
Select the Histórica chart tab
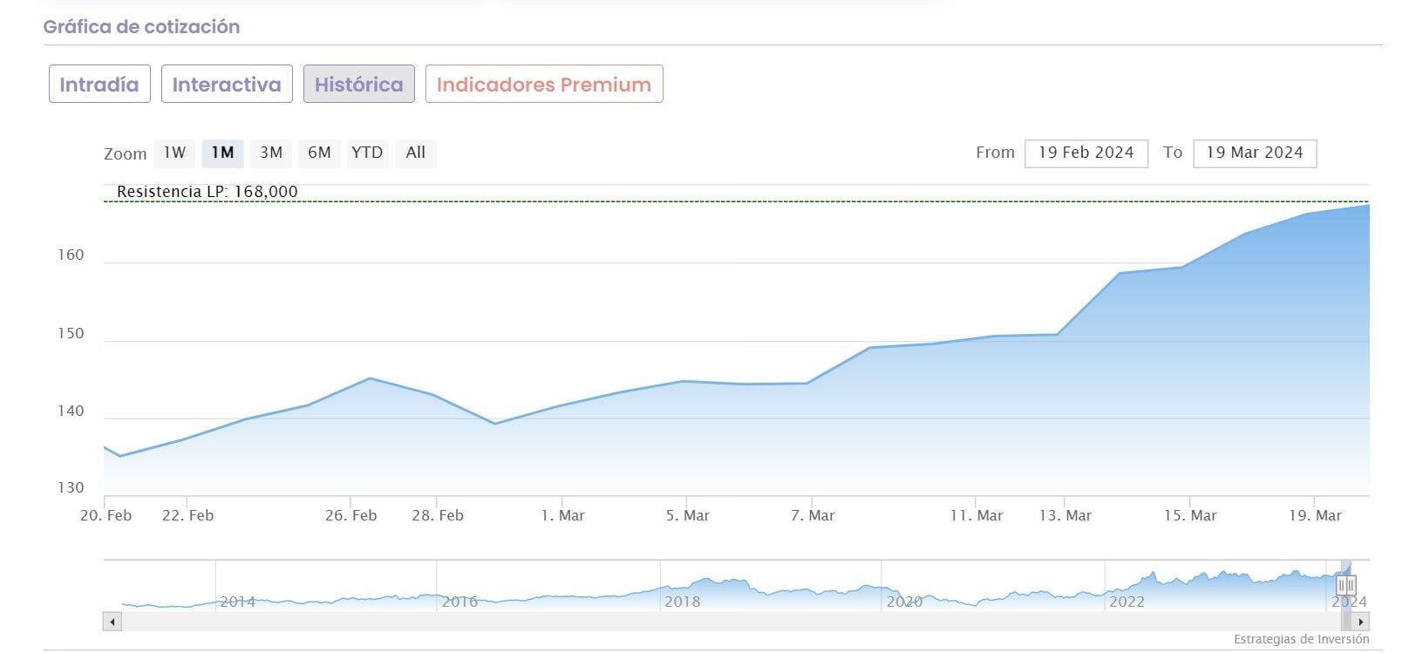(358, 85)
